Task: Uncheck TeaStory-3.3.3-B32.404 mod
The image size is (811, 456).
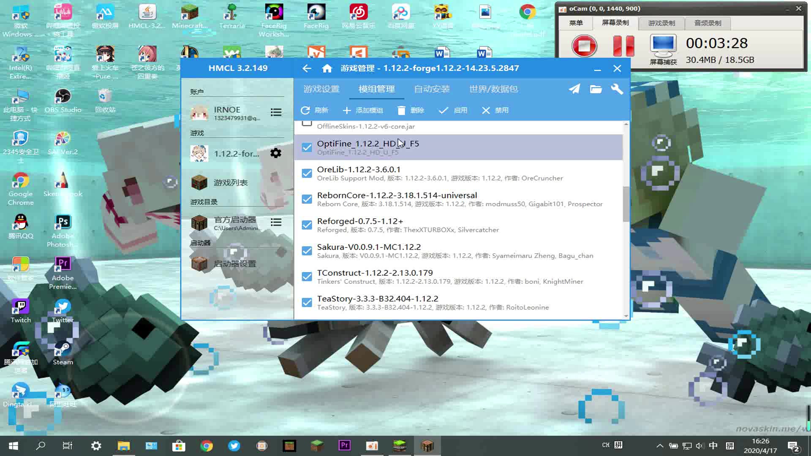Action: [307, 302]
